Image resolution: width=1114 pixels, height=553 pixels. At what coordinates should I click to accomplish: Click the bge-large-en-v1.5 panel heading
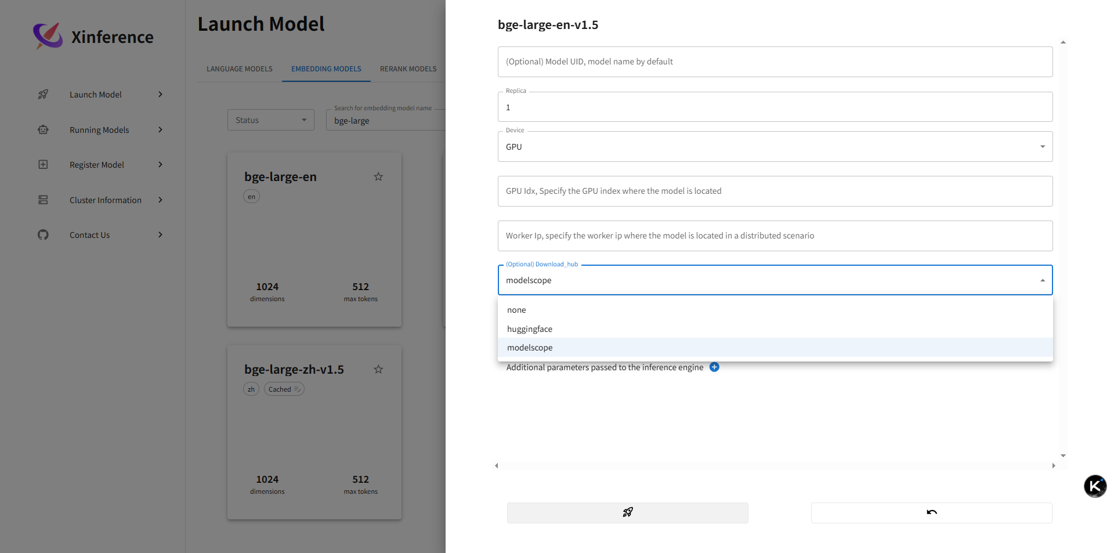pyautogui.click(x=548, y=25)
